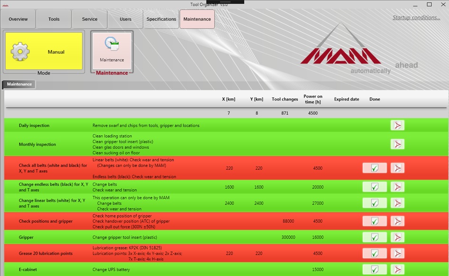Mark E-cabinet UPS battery change done
Viewport: 449px width, 276px height.
[374, 269]
